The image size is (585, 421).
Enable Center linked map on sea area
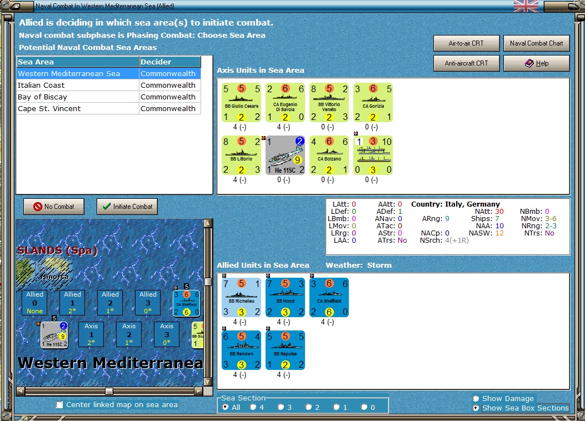pyautogui.click(x=59, y=404)
